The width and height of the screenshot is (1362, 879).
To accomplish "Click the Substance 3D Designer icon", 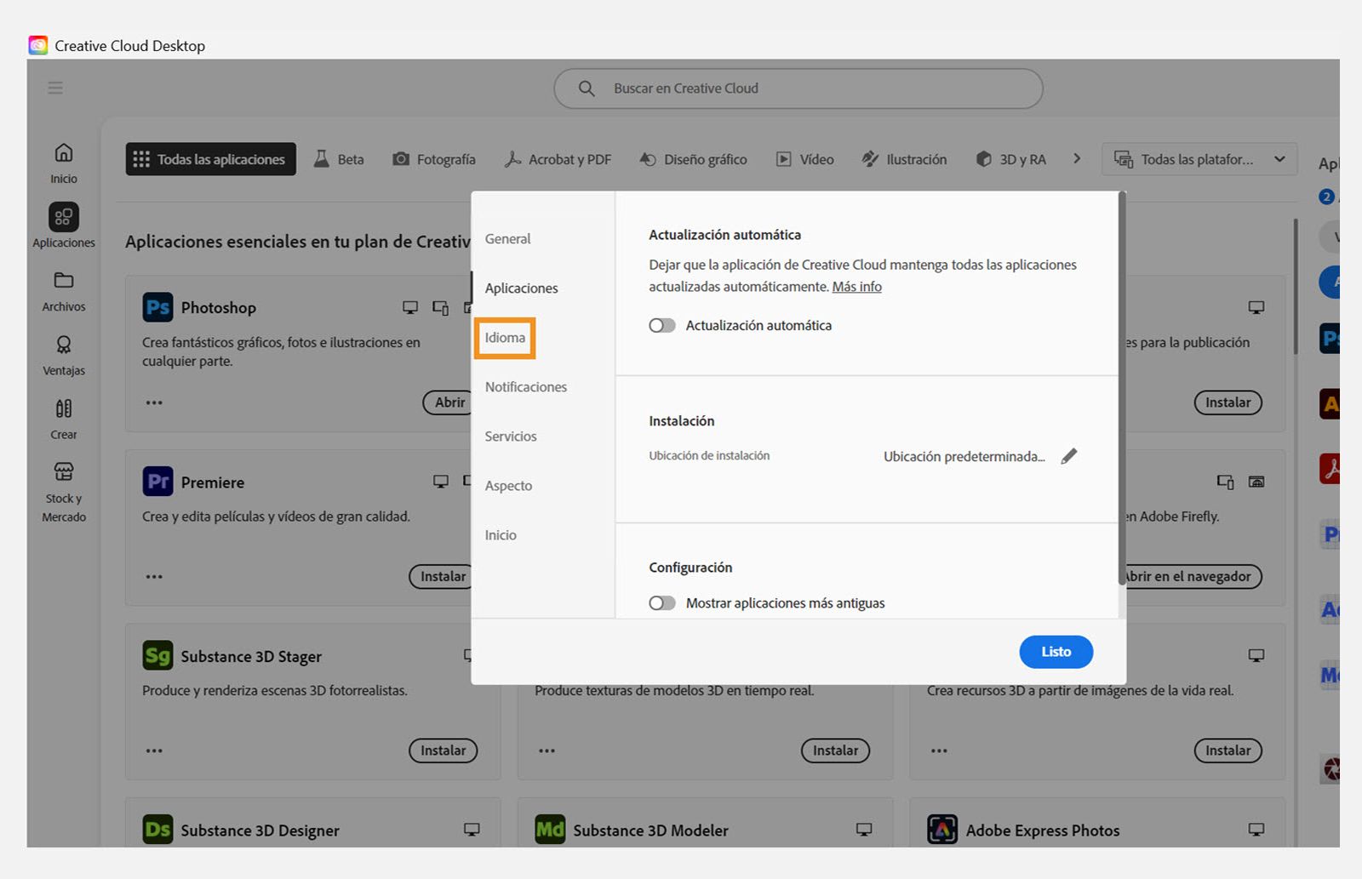I will point(157,830).
